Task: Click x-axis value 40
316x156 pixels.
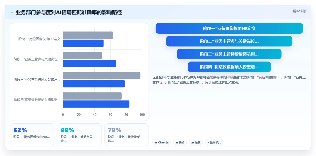Action: 95,115
